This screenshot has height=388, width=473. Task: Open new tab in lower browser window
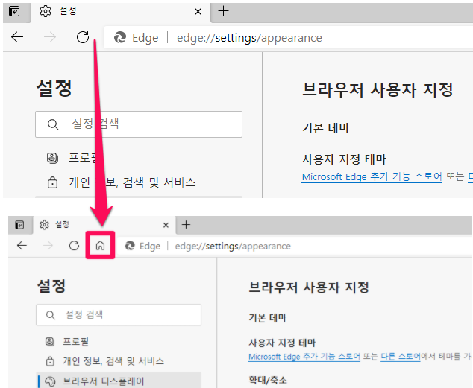(186, 225)
